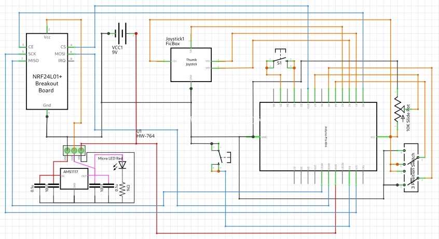The height and width of the screenshot is (239, 439).
Task: Click the VCC1 battery label
Action: click(x=117, y=48)
